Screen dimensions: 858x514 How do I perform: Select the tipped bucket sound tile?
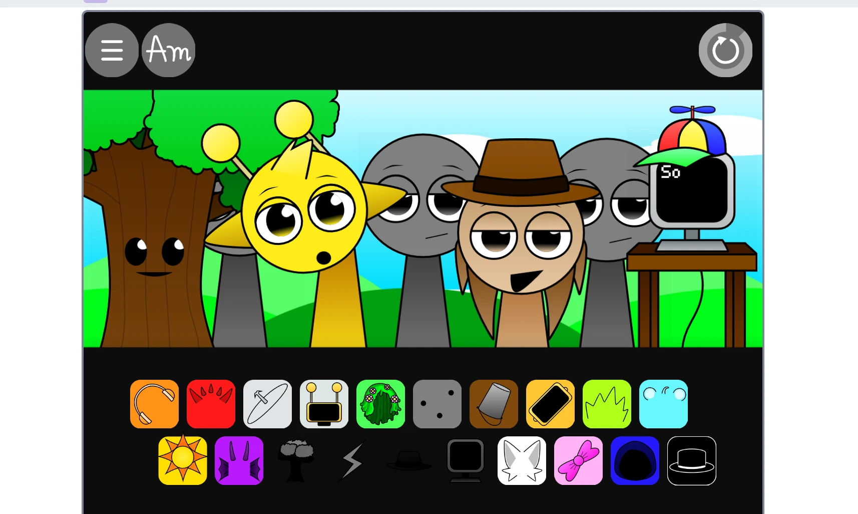(x=494, y=404)
